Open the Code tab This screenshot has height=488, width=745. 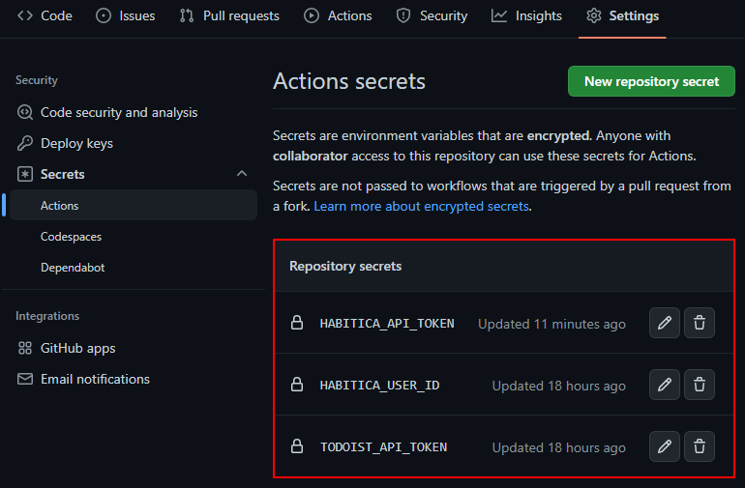(x=45, y=15)
